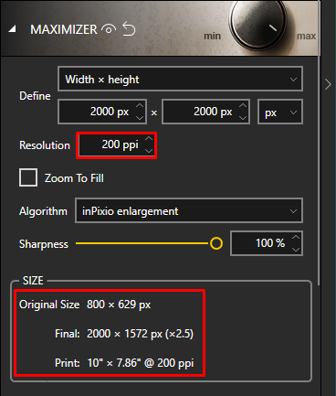
Task: Decrease height value with down arrow
Action: pyautogui.click(x=243, y=118)
